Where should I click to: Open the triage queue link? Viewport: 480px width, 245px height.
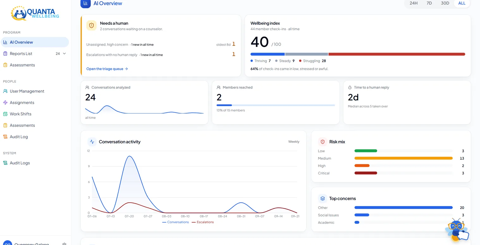[x=107, y=69]
